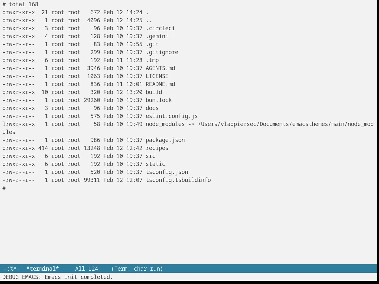Image resolution: width=379 pixels, height=284 pixels.
Task: Click the AGENTS.md file name
Action: coord(160,68)
